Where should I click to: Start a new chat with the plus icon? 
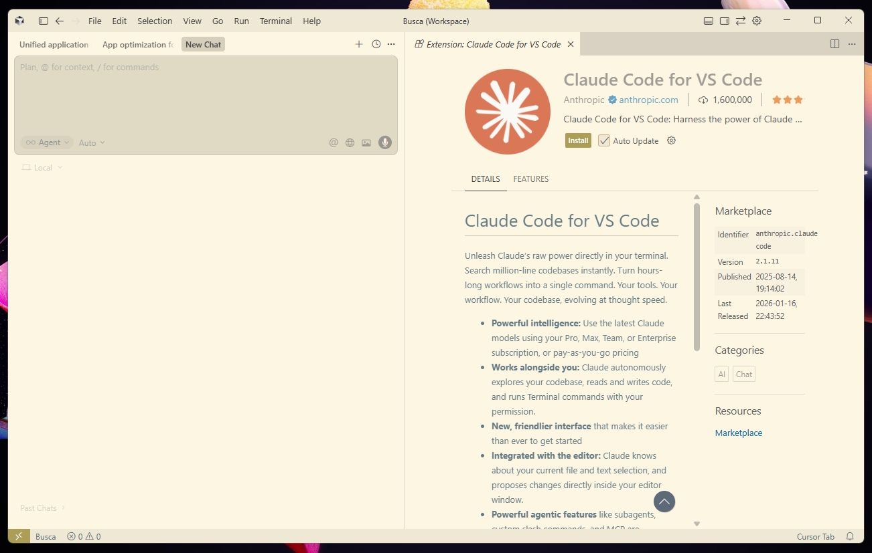pos(359,43)
